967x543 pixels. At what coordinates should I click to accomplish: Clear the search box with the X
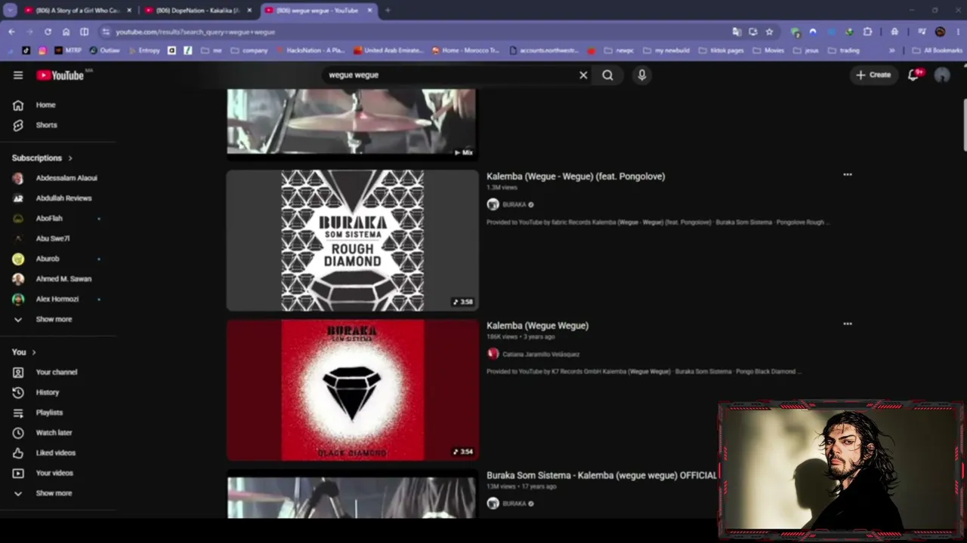click(583, 75)
